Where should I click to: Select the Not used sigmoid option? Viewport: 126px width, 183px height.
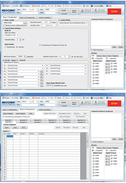[x=75, y=57]
